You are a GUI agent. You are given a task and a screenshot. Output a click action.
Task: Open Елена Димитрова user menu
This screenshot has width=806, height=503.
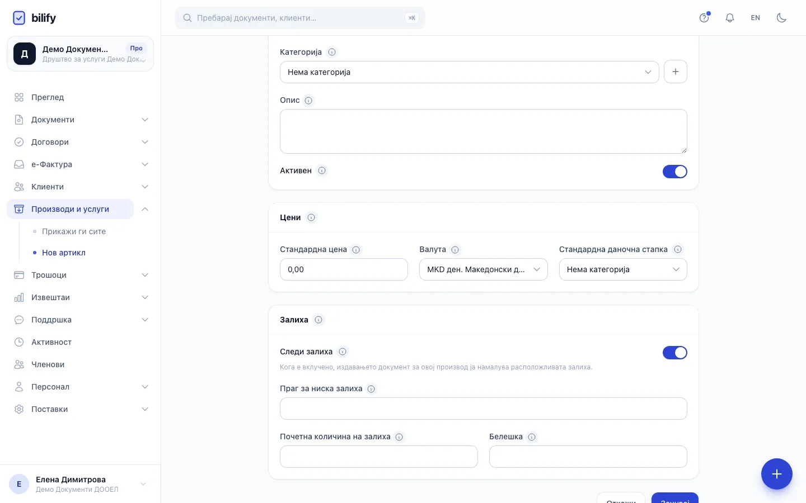click(81, 484)
